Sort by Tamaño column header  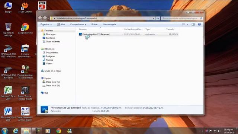(170, 29)
